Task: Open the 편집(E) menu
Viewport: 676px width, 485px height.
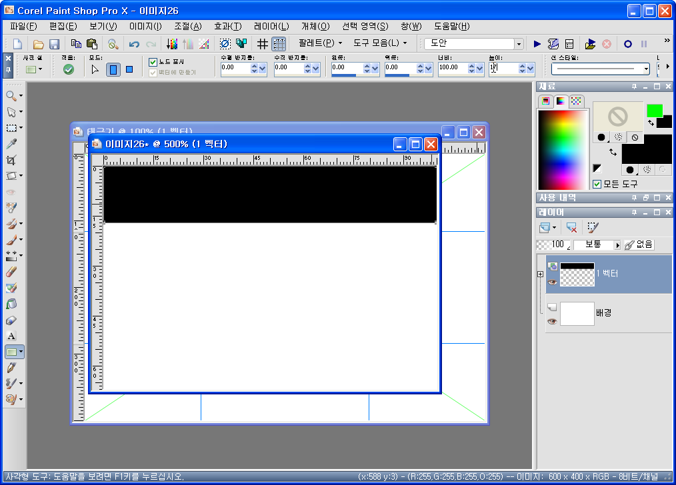Action: pyautogui.click(x=63, y=26)
